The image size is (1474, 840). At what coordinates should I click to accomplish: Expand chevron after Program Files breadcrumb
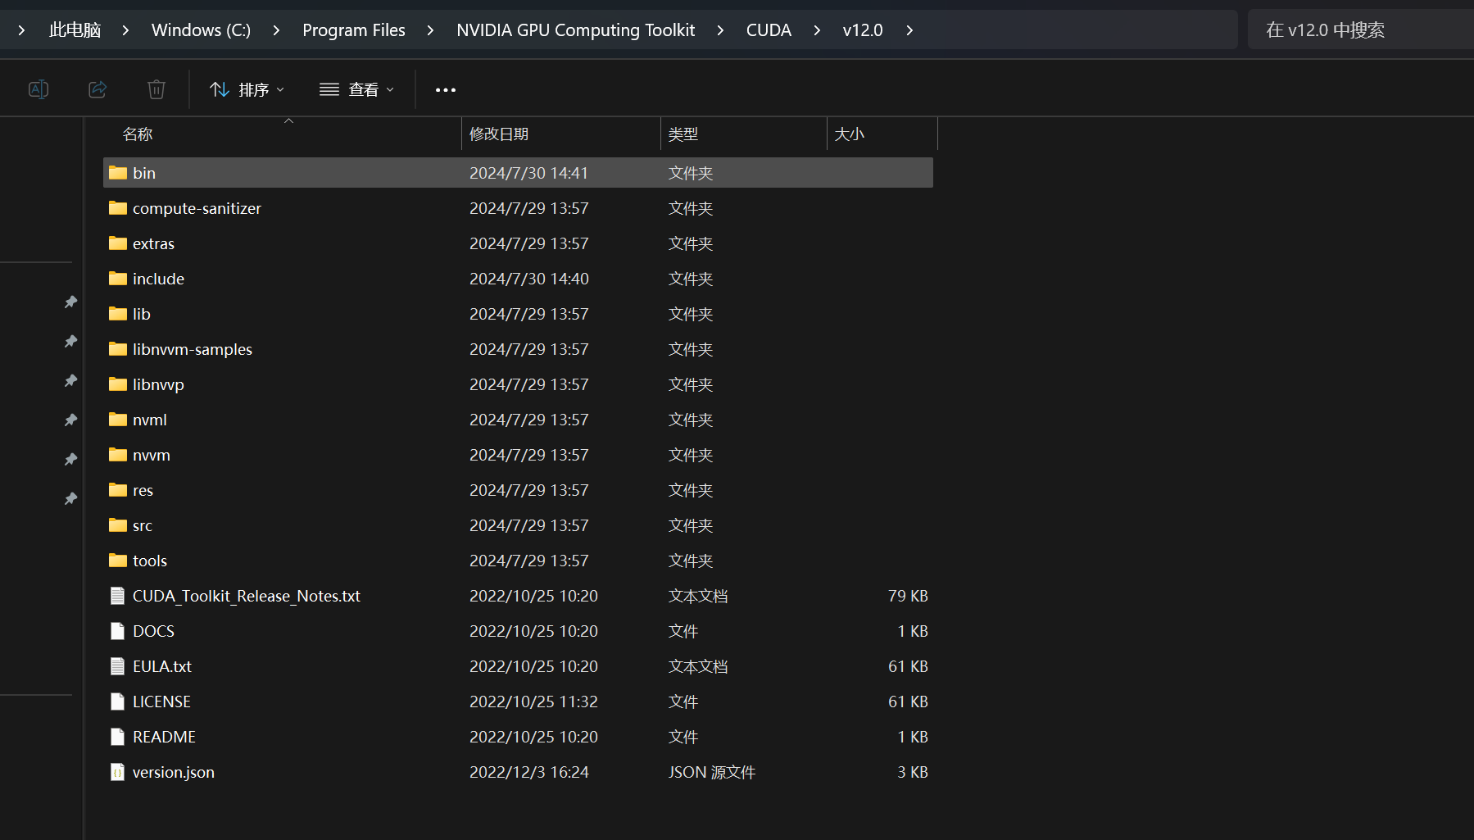430,30
